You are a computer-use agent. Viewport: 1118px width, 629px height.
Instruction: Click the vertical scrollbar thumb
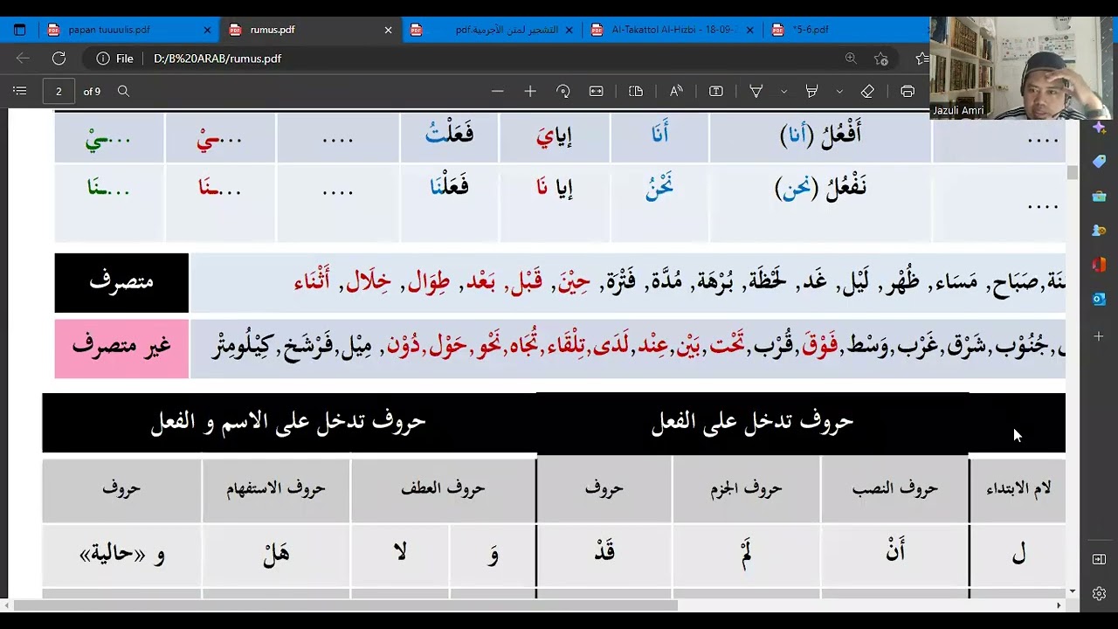(1072, 172)
